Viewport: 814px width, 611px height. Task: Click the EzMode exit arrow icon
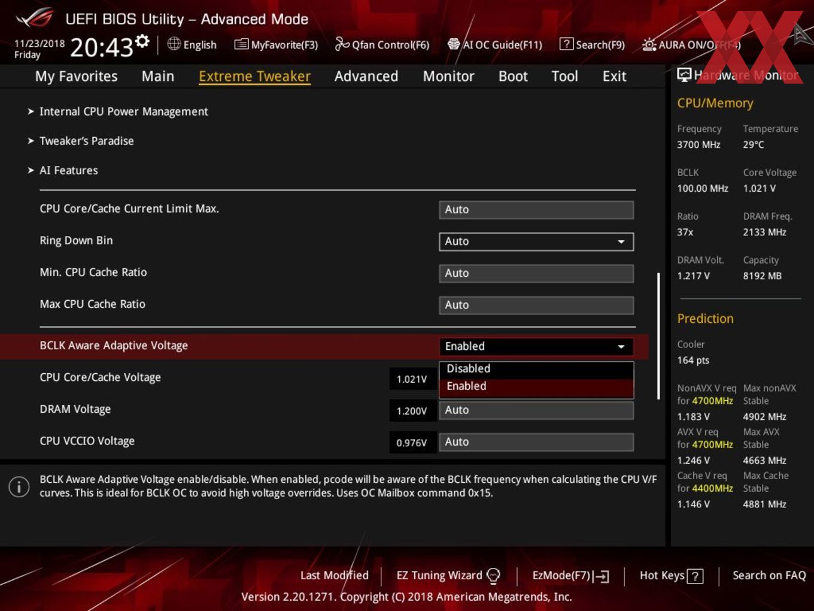(602, 576)
